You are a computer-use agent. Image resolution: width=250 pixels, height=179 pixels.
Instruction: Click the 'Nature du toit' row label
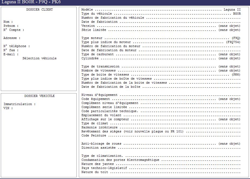pos(95,172)
